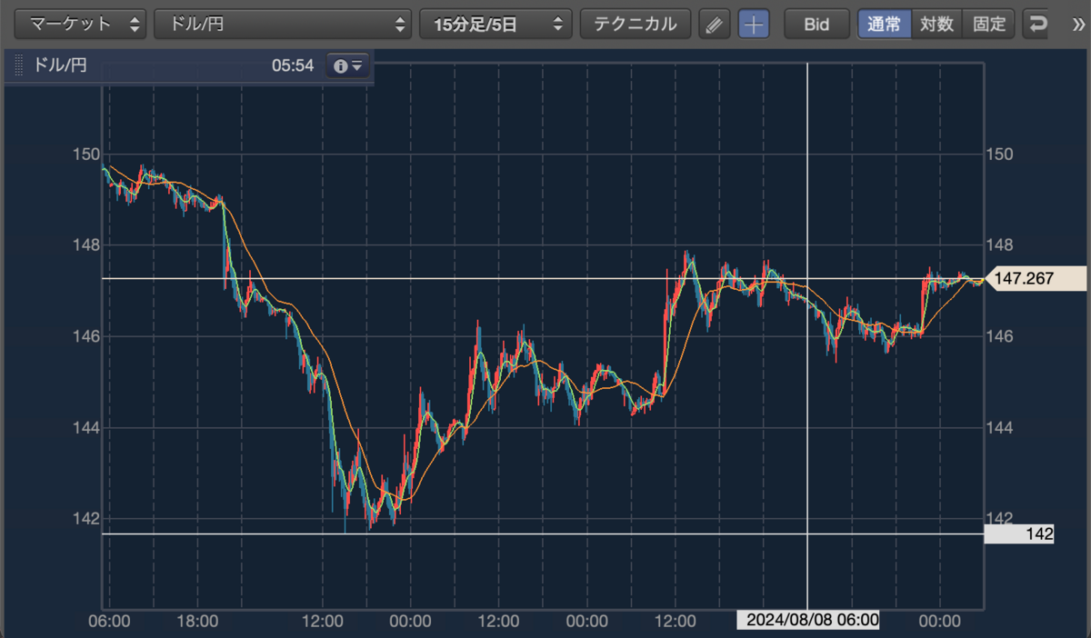Click the 142 horizontal line price tag
The image size is (1091, 638).
tap(1018, 534)
